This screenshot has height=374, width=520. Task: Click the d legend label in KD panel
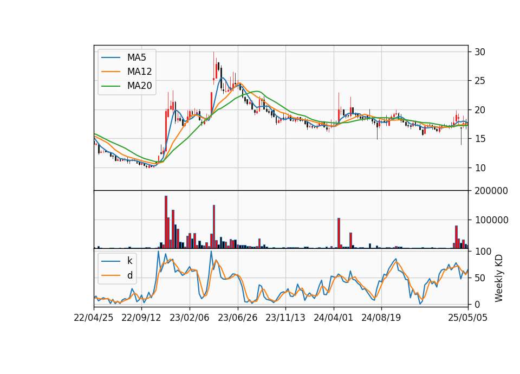[x=129, y=275]
